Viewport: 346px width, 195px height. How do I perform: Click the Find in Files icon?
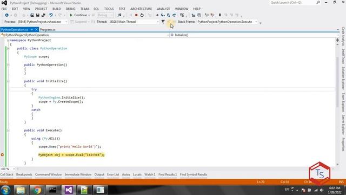point(119,15)
